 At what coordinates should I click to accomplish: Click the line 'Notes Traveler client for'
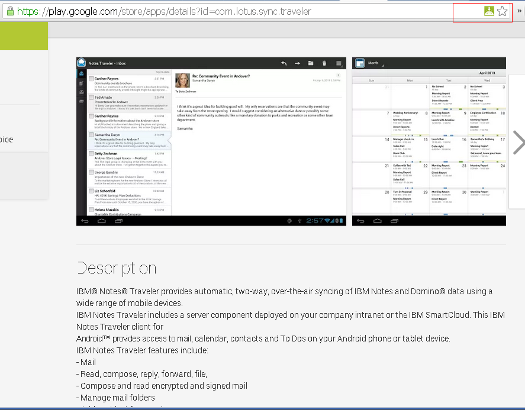point(120,327)
